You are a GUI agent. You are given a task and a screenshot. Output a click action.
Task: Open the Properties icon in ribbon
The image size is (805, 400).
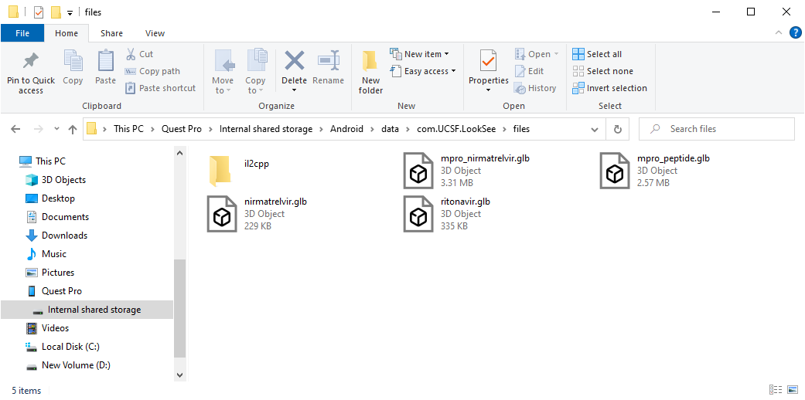(488, 62)
